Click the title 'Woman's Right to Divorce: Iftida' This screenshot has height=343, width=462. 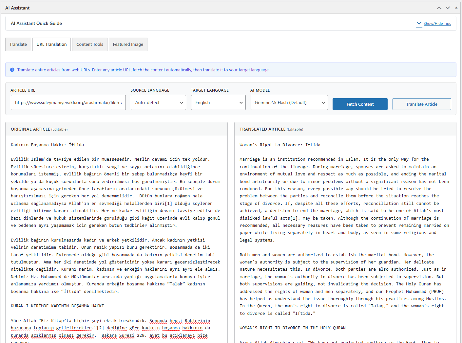coord(280,145)
